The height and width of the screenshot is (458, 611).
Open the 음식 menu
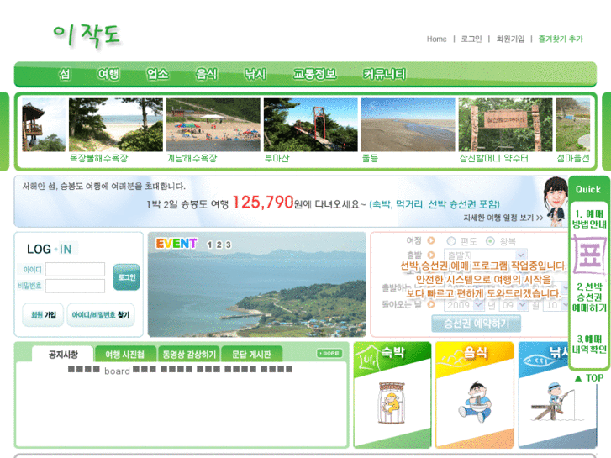(206, 74)
